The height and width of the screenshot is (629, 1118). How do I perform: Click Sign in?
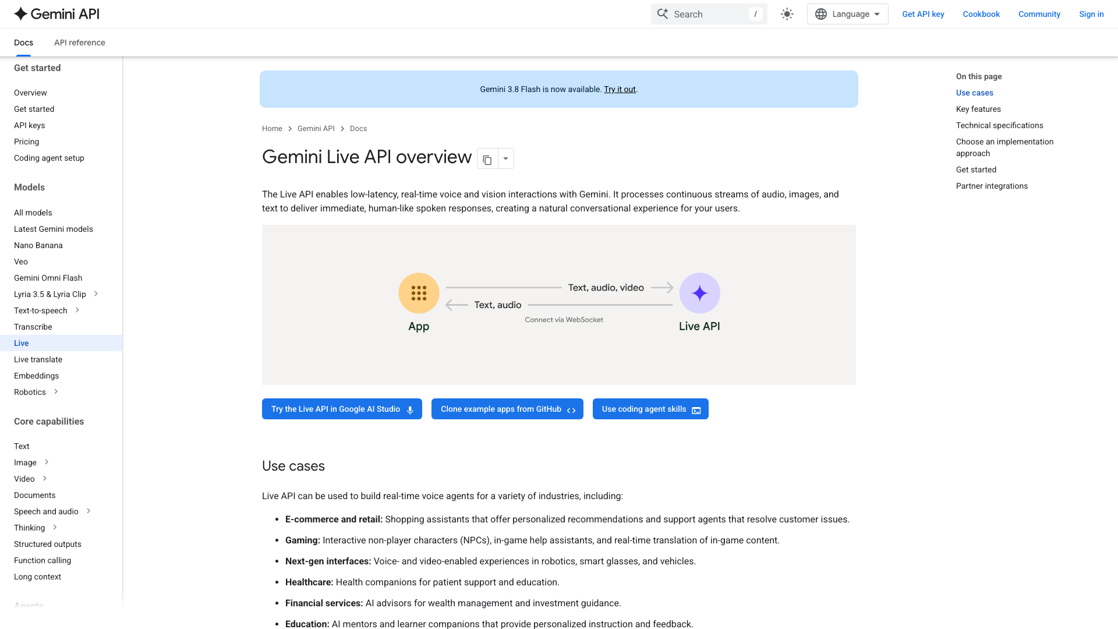click(1091, 14)
